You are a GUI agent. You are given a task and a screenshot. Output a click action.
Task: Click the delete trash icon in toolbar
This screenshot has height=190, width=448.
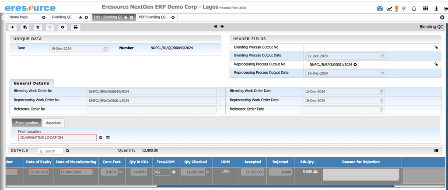[38, 27]
